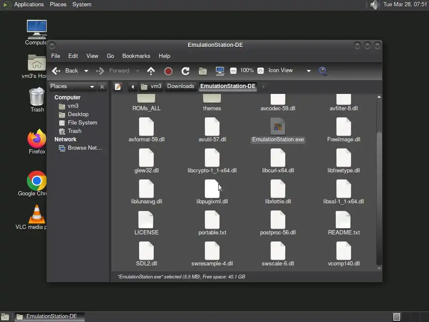This screenshot has width=429, height=322.
Task: Select the SDL2.dll file
Action: pos(146,254)
